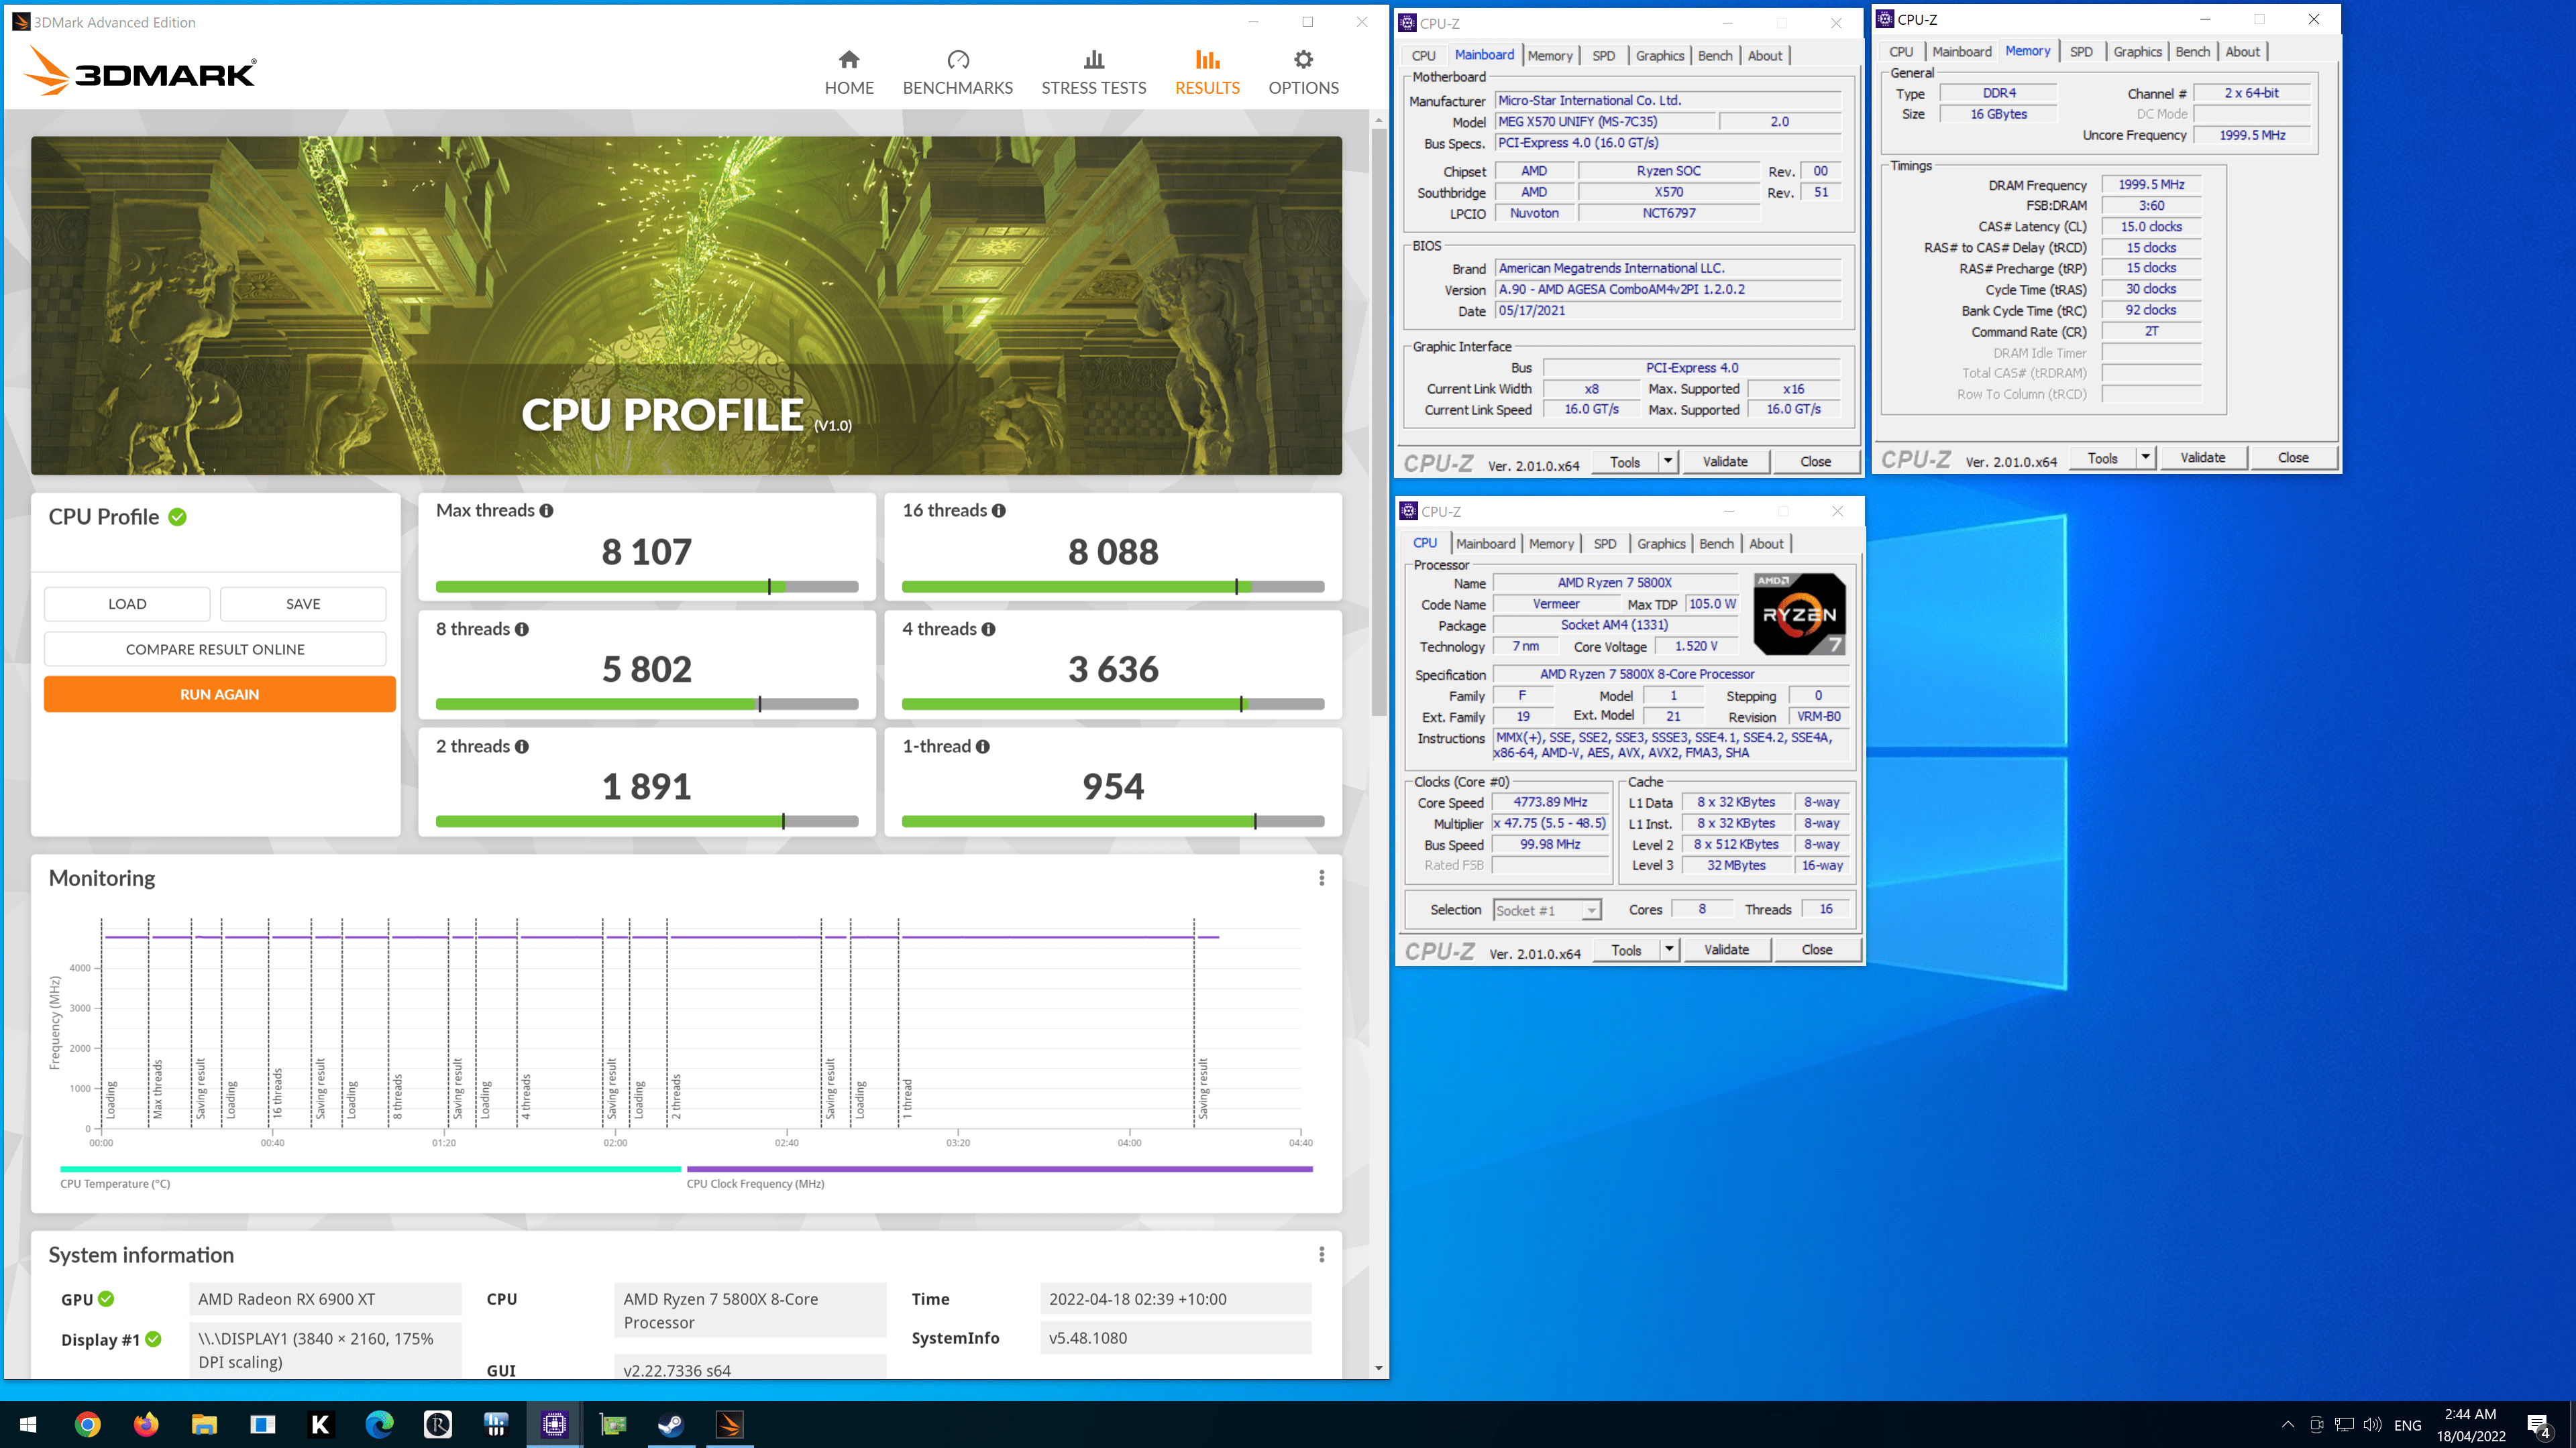Screen dimensions: 2576x1448
Task: Switch to SPD tab in Memory CPU-Z window
Action: [2081, 52]
